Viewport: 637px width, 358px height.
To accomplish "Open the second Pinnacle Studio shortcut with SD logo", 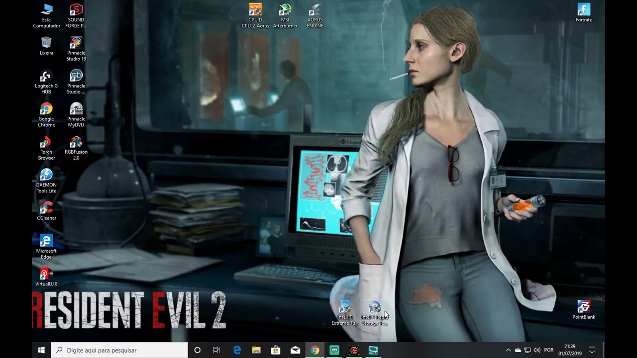I will click(x=76, y=82).
